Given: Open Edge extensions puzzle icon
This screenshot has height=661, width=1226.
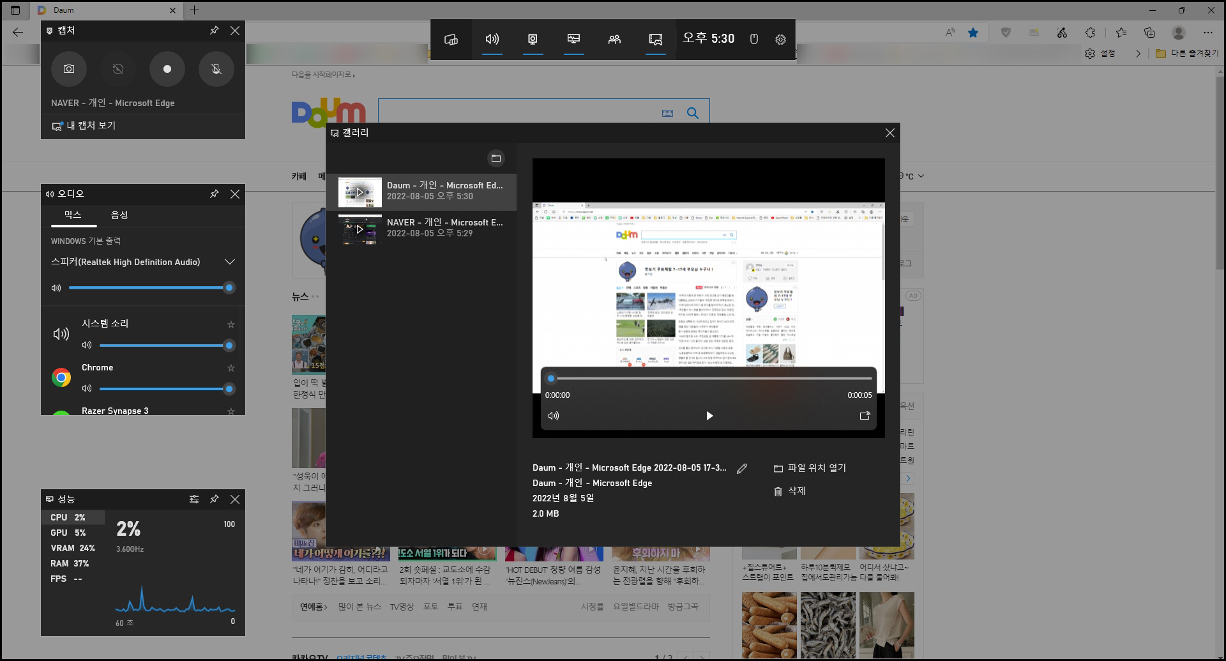Looking at the screenshot, I should point(1091,33).
